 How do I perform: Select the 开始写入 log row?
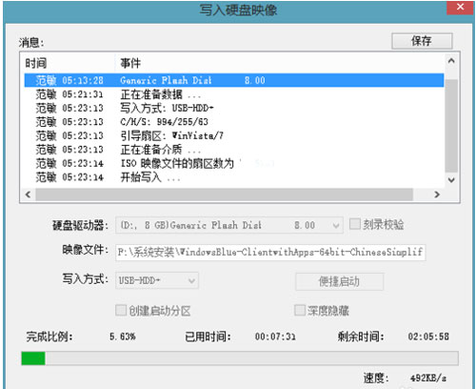point(234,177)
